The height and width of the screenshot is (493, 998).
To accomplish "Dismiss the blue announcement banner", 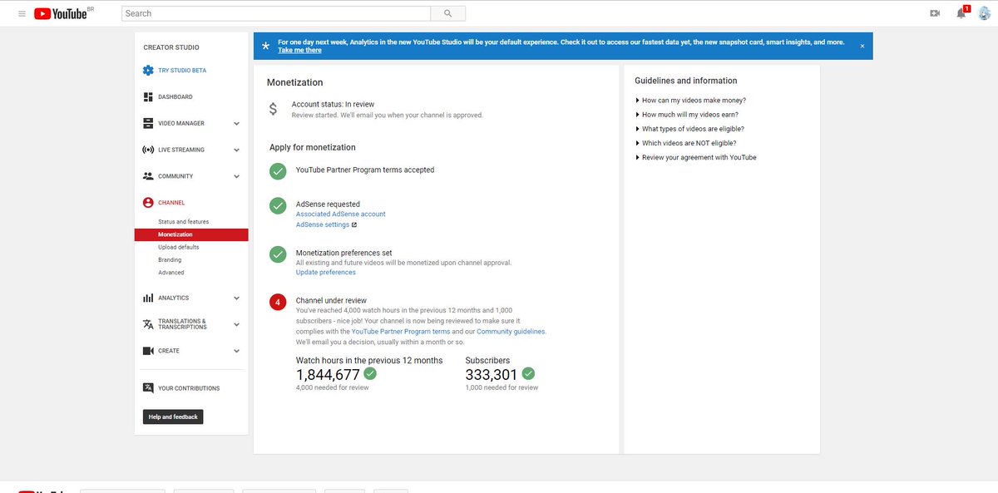I will 862,46.
